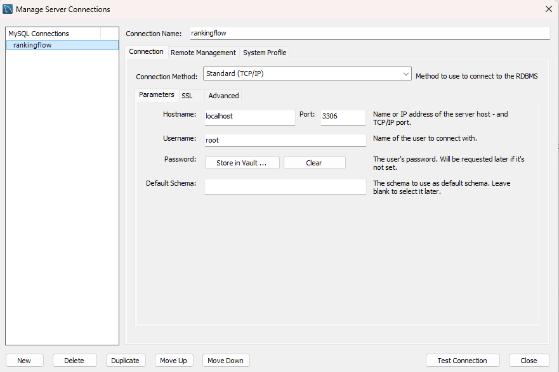Edit the Connection Name field
This screenshot has width=559, height=372.
(370, 34)
